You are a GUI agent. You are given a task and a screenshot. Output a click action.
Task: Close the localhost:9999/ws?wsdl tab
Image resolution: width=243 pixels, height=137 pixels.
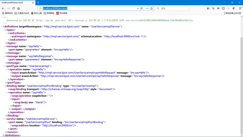tap(33, 3)
